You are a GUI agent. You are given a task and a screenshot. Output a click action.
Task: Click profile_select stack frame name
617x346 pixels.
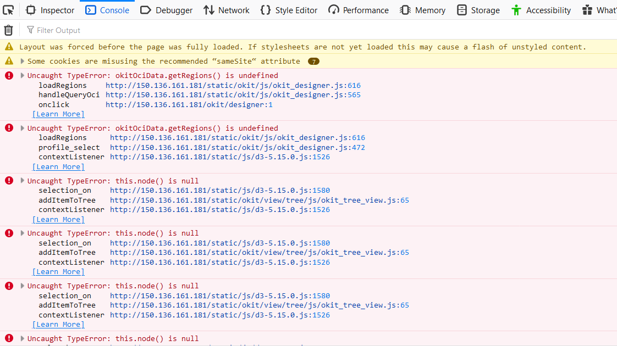coord(69,147)
